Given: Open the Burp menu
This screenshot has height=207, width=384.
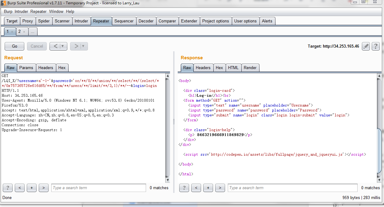Looking at the screenshot, I should coord(8,11).
